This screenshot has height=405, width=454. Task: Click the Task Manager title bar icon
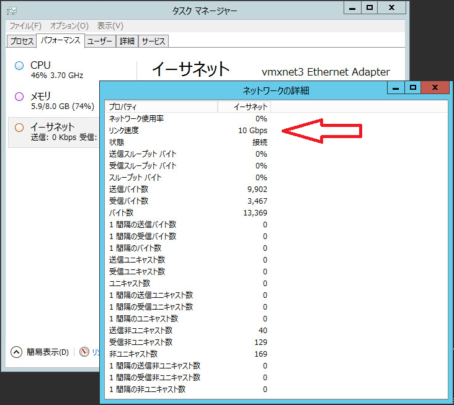(x=12, y=11)
